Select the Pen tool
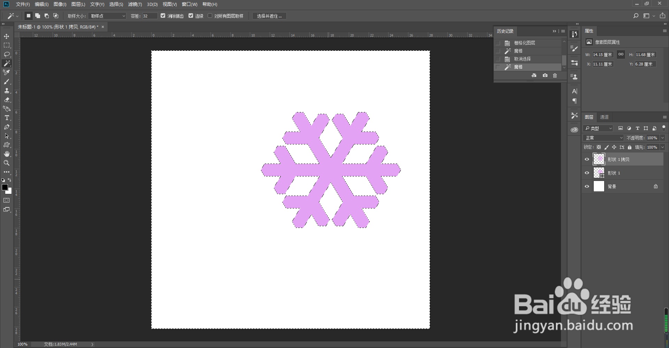The image size is (669, 348). 7,127
